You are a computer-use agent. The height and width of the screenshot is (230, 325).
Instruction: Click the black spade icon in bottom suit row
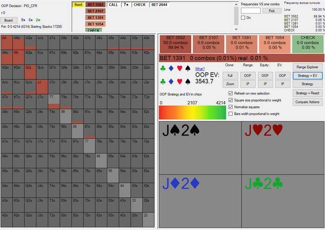click(x=188, y=82)
